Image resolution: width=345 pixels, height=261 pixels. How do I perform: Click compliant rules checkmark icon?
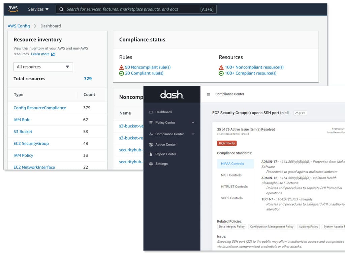point(121,74)
